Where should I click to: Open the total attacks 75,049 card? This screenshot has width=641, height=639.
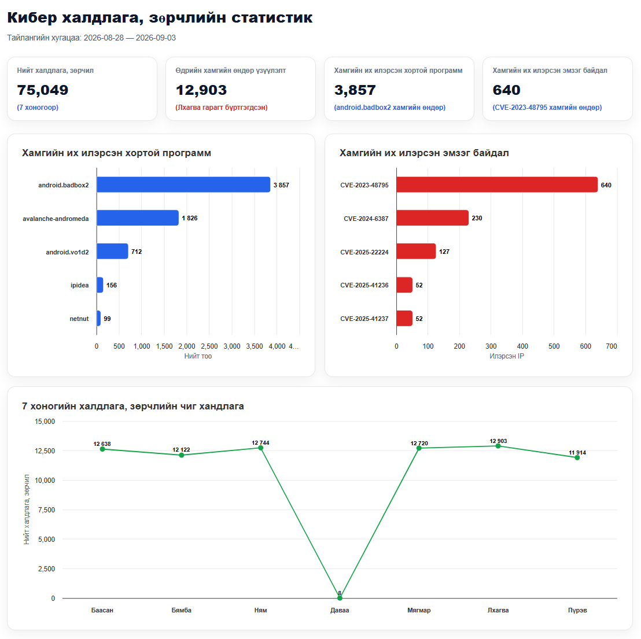(x=82, y=88)
